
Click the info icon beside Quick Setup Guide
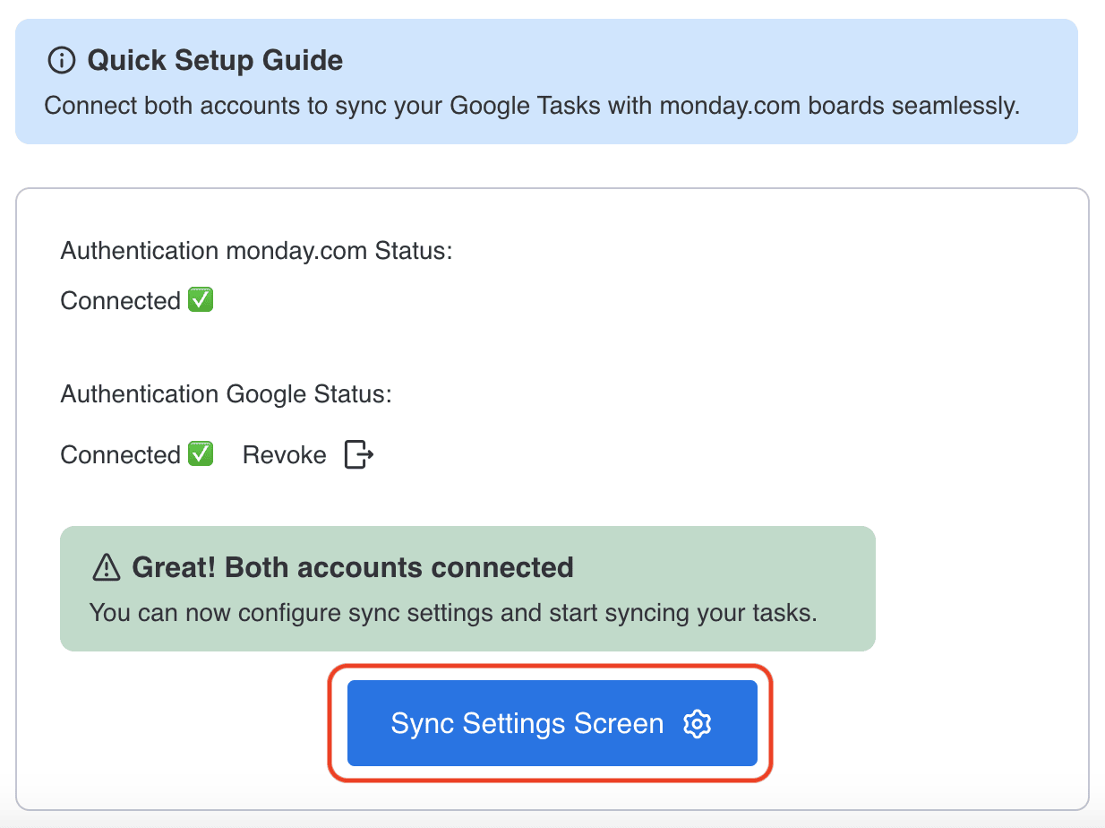pos(61,61)
